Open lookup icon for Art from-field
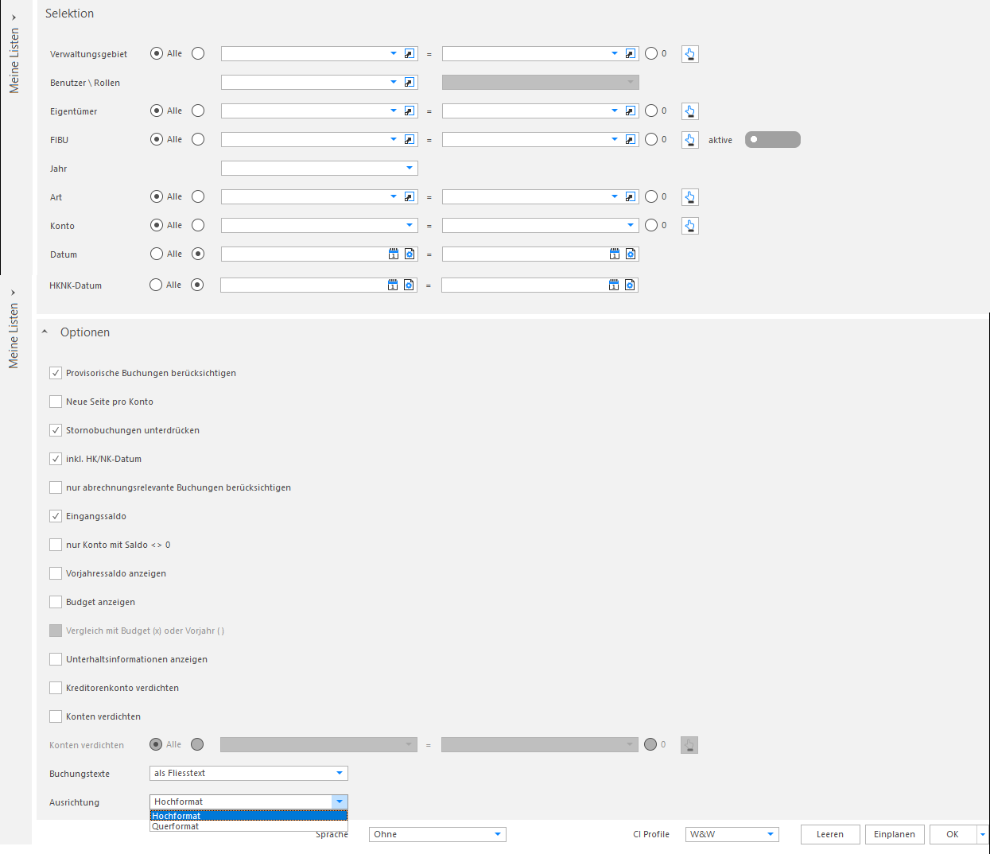 tap(410, 197)
